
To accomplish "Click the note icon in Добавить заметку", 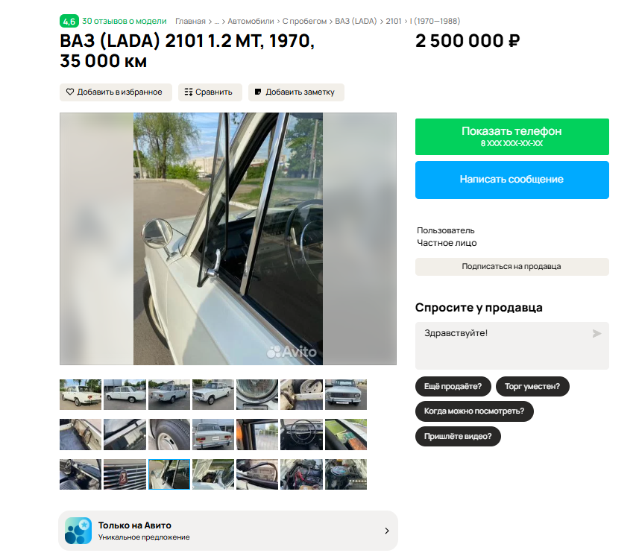I will pos(257,92).
